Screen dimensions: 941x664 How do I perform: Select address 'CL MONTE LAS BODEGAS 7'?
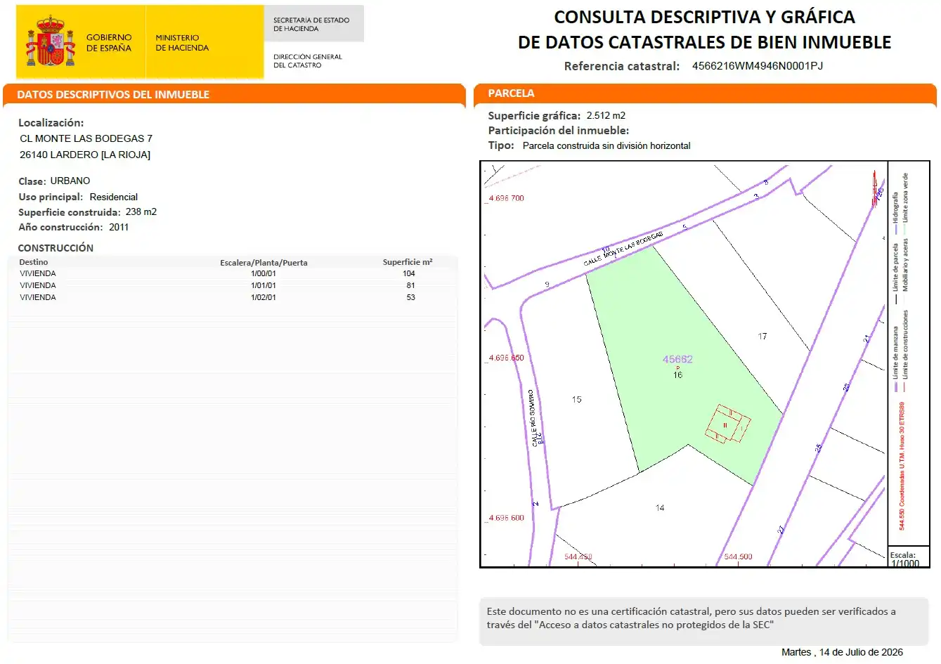click(x=86, y=138)
